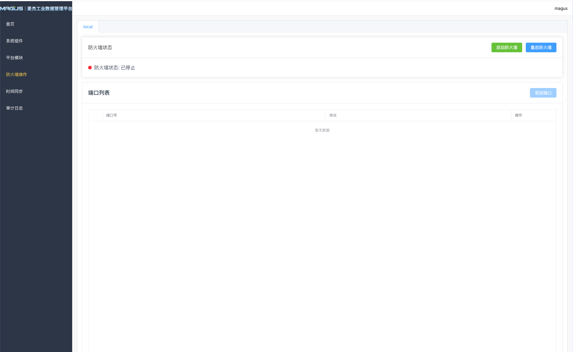
Task: Click the red firewall status indicator dot
Action: pos(90,68)
